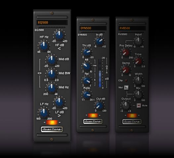
Task: Click the Mid Hz frequency knob
Action: point(52,88)
